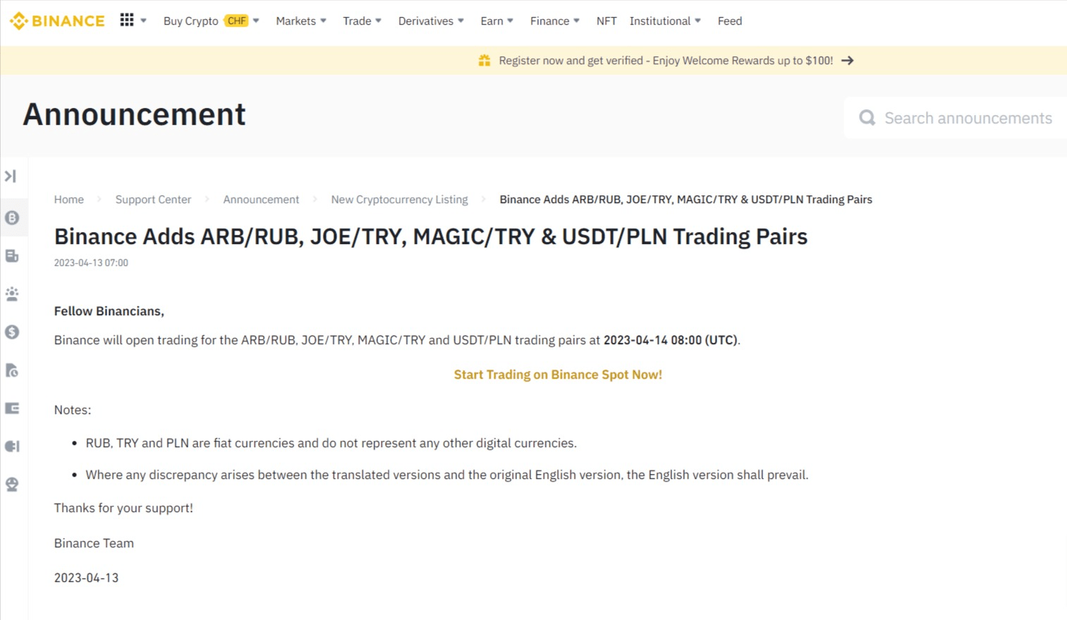Open the people group icon in sidebar
This screenshot has width=1067, height=620.
pyautogui.click(x=12, y=294)
